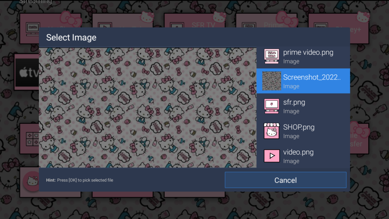Viewport: 389px width, 219px height.
Task: Click the video.png play arrow icon
Action: point(271,156)
